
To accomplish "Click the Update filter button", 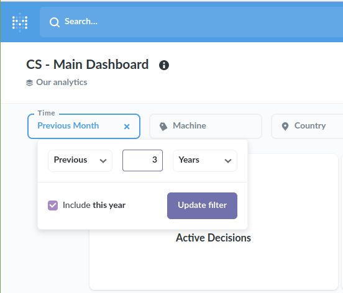I will [202, 205].
